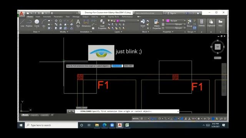The width and height of the screenshot is (246, 138).
Task: Open status bar customization menu icon
Action: 225,118
